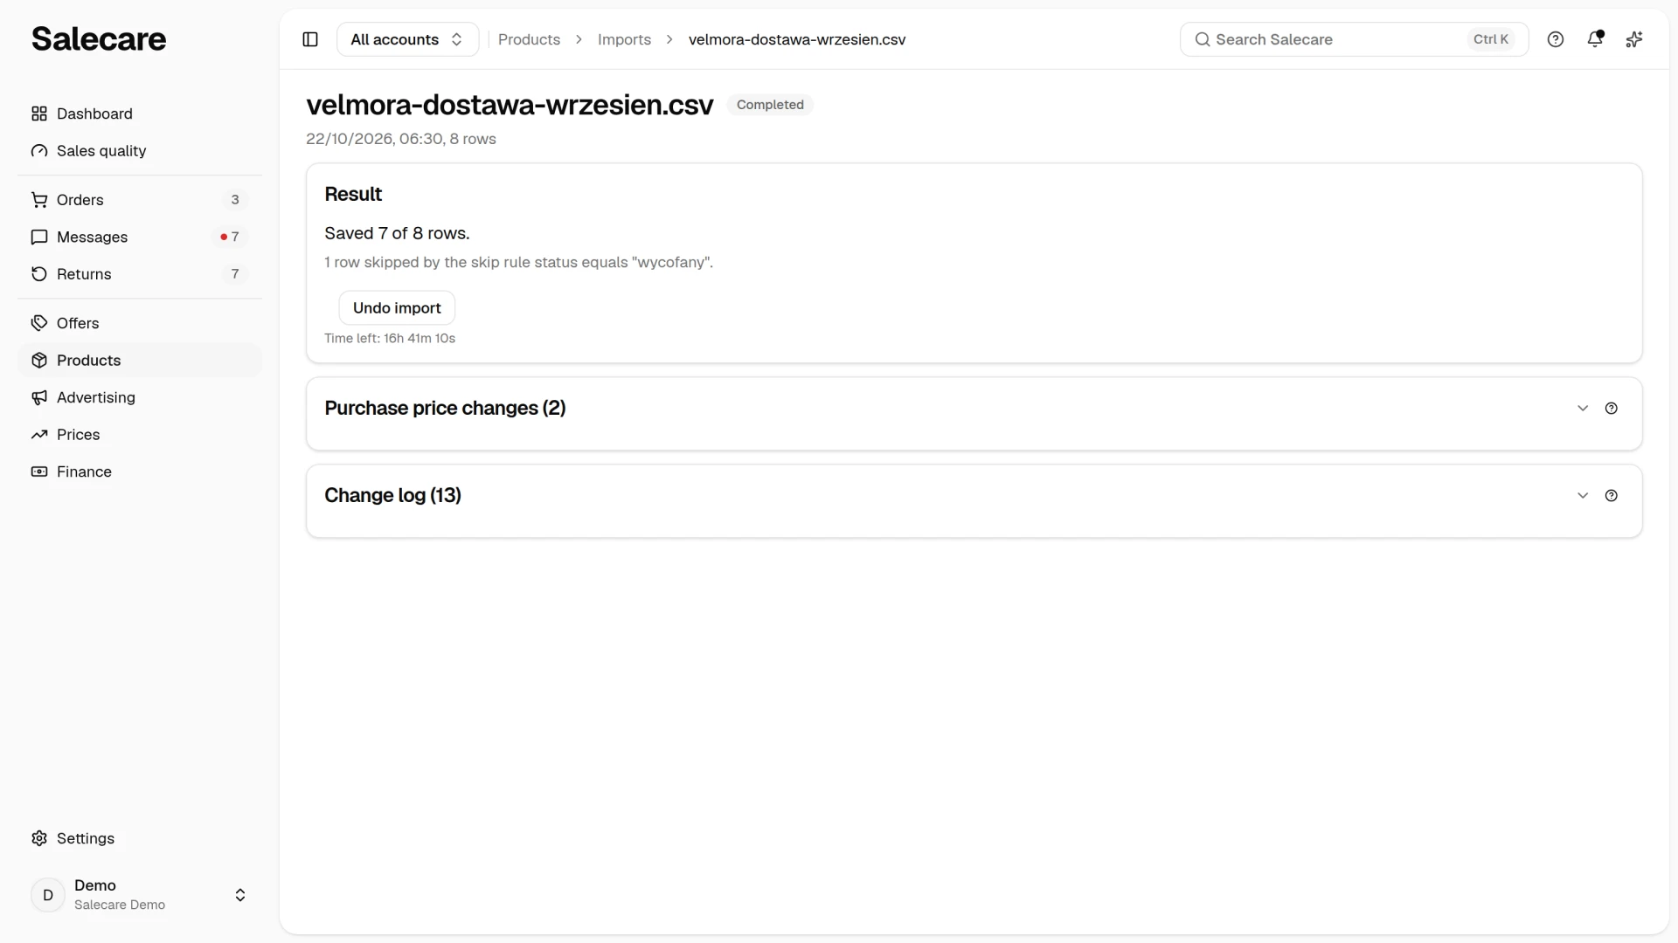The height and width of the screenshot is (943, 1678).
Task: Click the Undo import button
Action: (x=397, y=308)
